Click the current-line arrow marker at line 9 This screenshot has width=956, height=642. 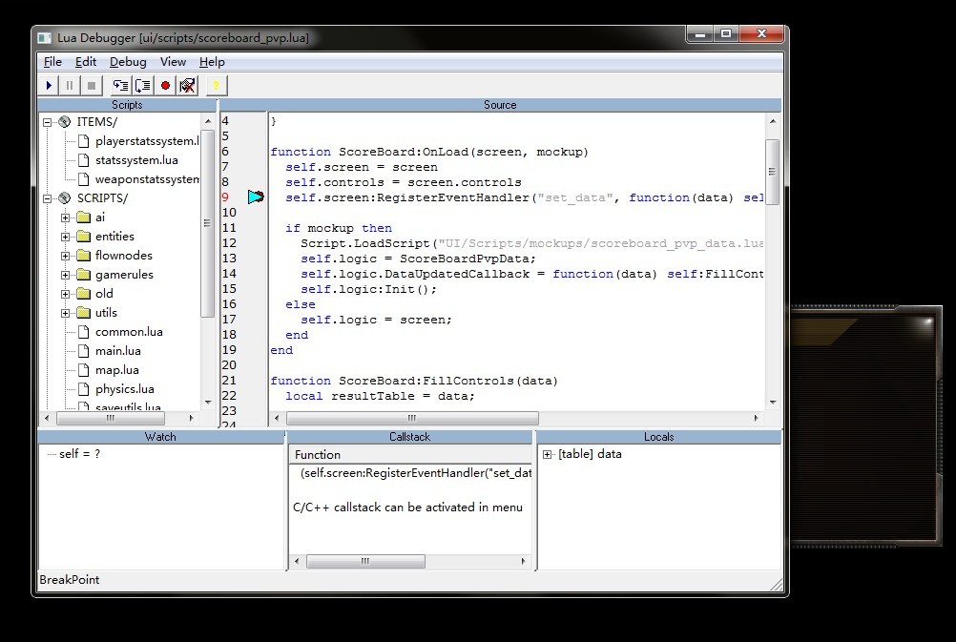256,197
